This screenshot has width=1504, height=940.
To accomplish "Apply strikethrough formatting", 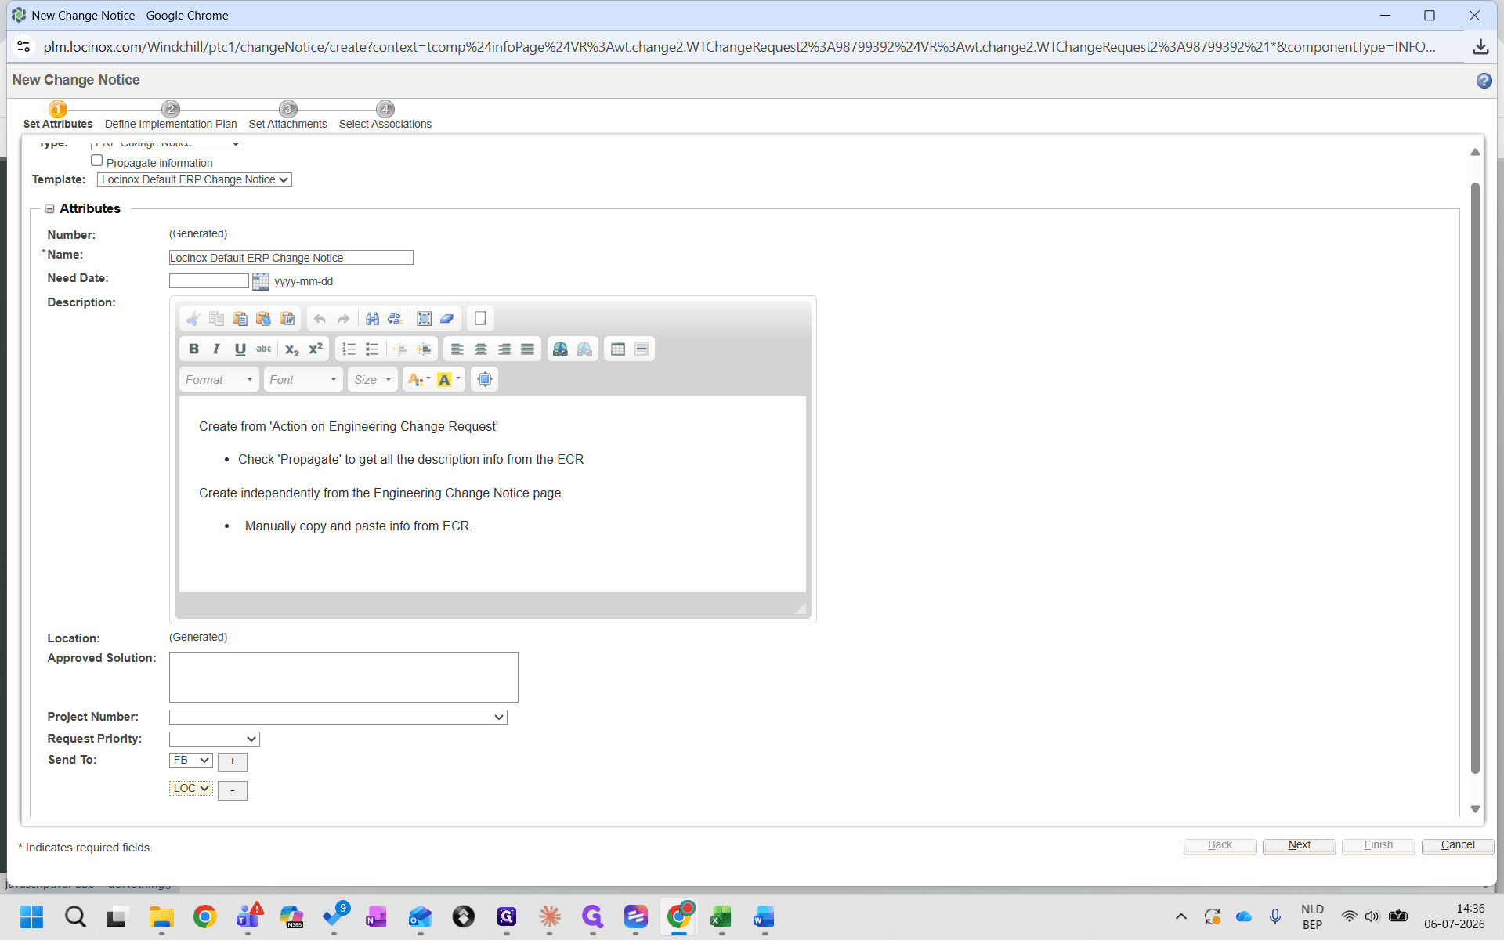I will 264,349.
